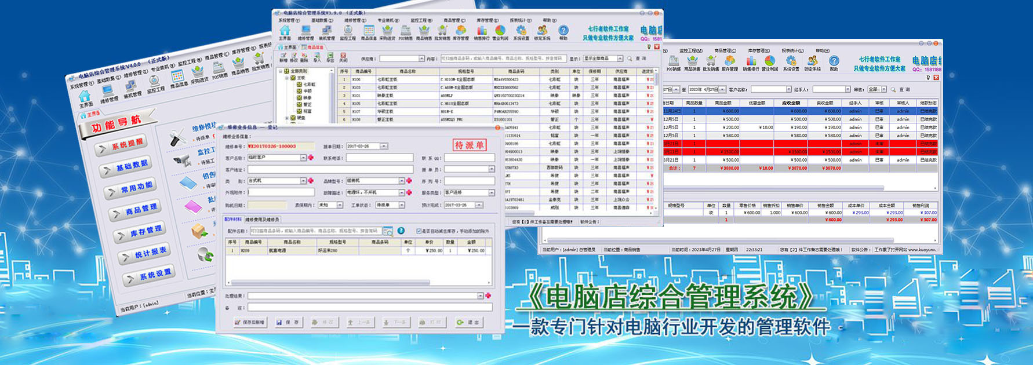
Task: Click blue help icon beside 配件名称 search
Action: pos(401,231)
